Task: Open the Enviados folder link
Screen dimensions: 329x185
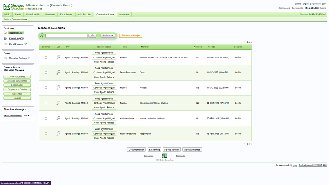Action: pyautogui.click(x=16, y=38)
